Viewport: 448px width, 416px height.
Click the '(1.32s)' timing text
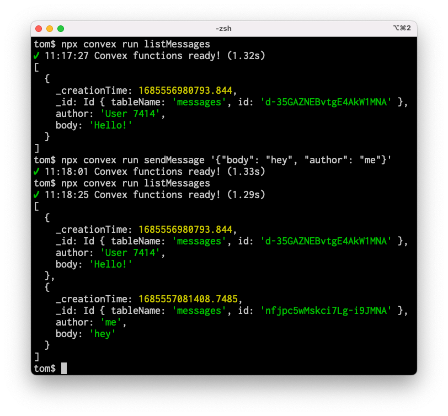pyautogui.click(x=246, y=56)
